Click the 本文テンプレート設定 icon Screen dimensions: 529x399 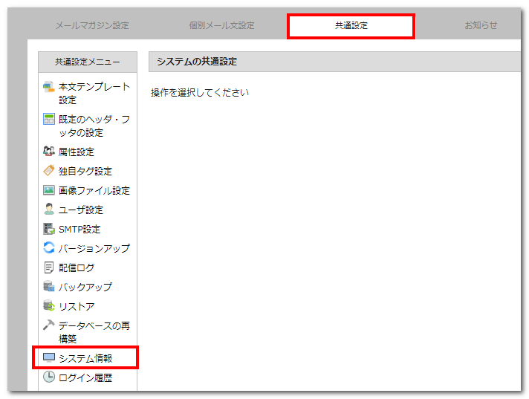pos(48,87)
